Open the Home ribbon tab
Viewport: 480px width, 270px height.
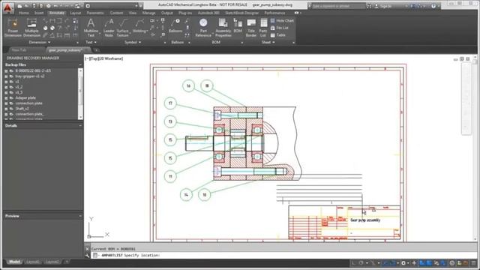click(23, 13)
